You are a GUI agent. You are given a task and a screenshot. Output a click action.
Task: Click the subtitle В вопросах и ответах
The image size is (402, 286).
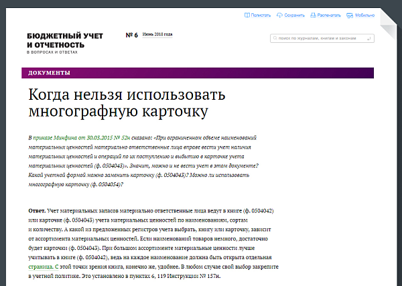pos(52,52)
